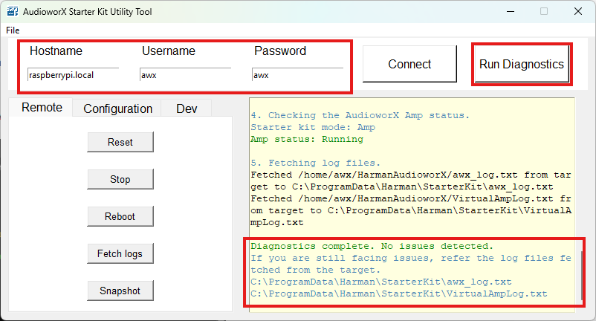Click the Hostname label

click(56, 51)
